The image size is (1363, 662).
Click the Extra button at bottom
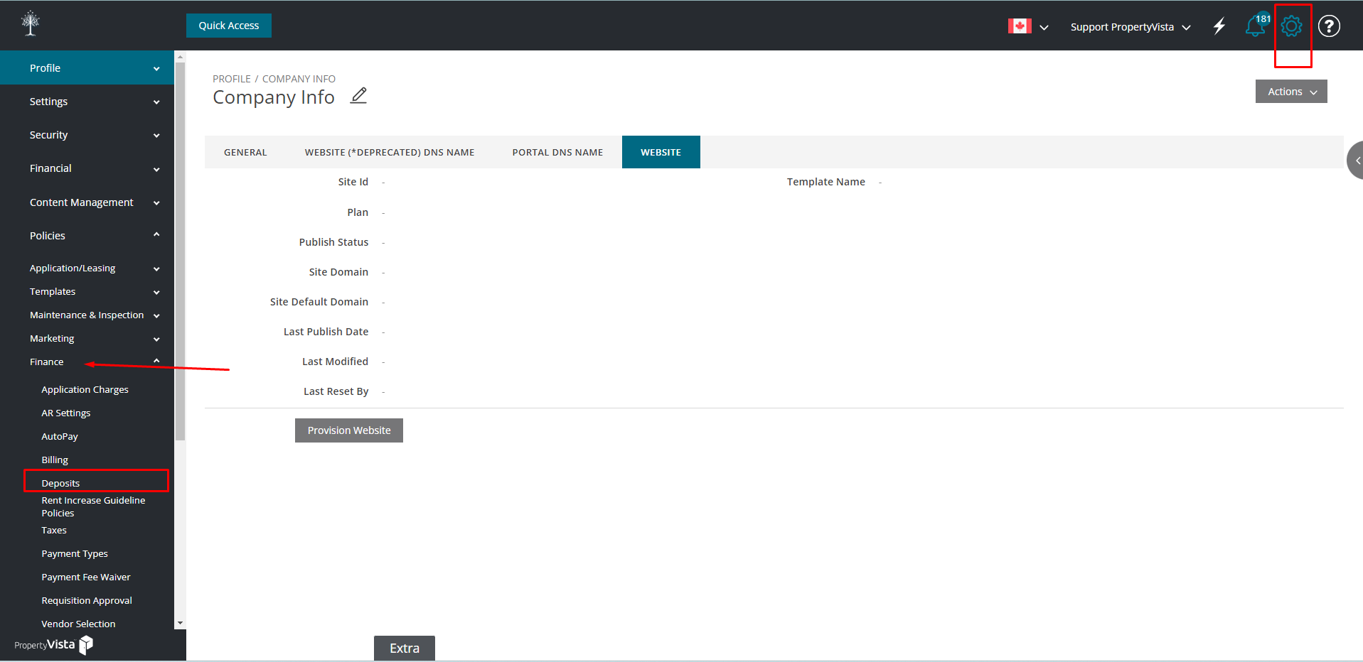click(405, 648)
